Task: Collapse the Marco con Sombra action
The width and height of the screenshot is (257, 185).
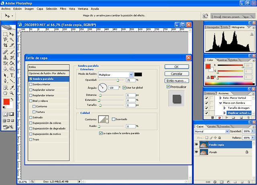Action: coord(220,103)
